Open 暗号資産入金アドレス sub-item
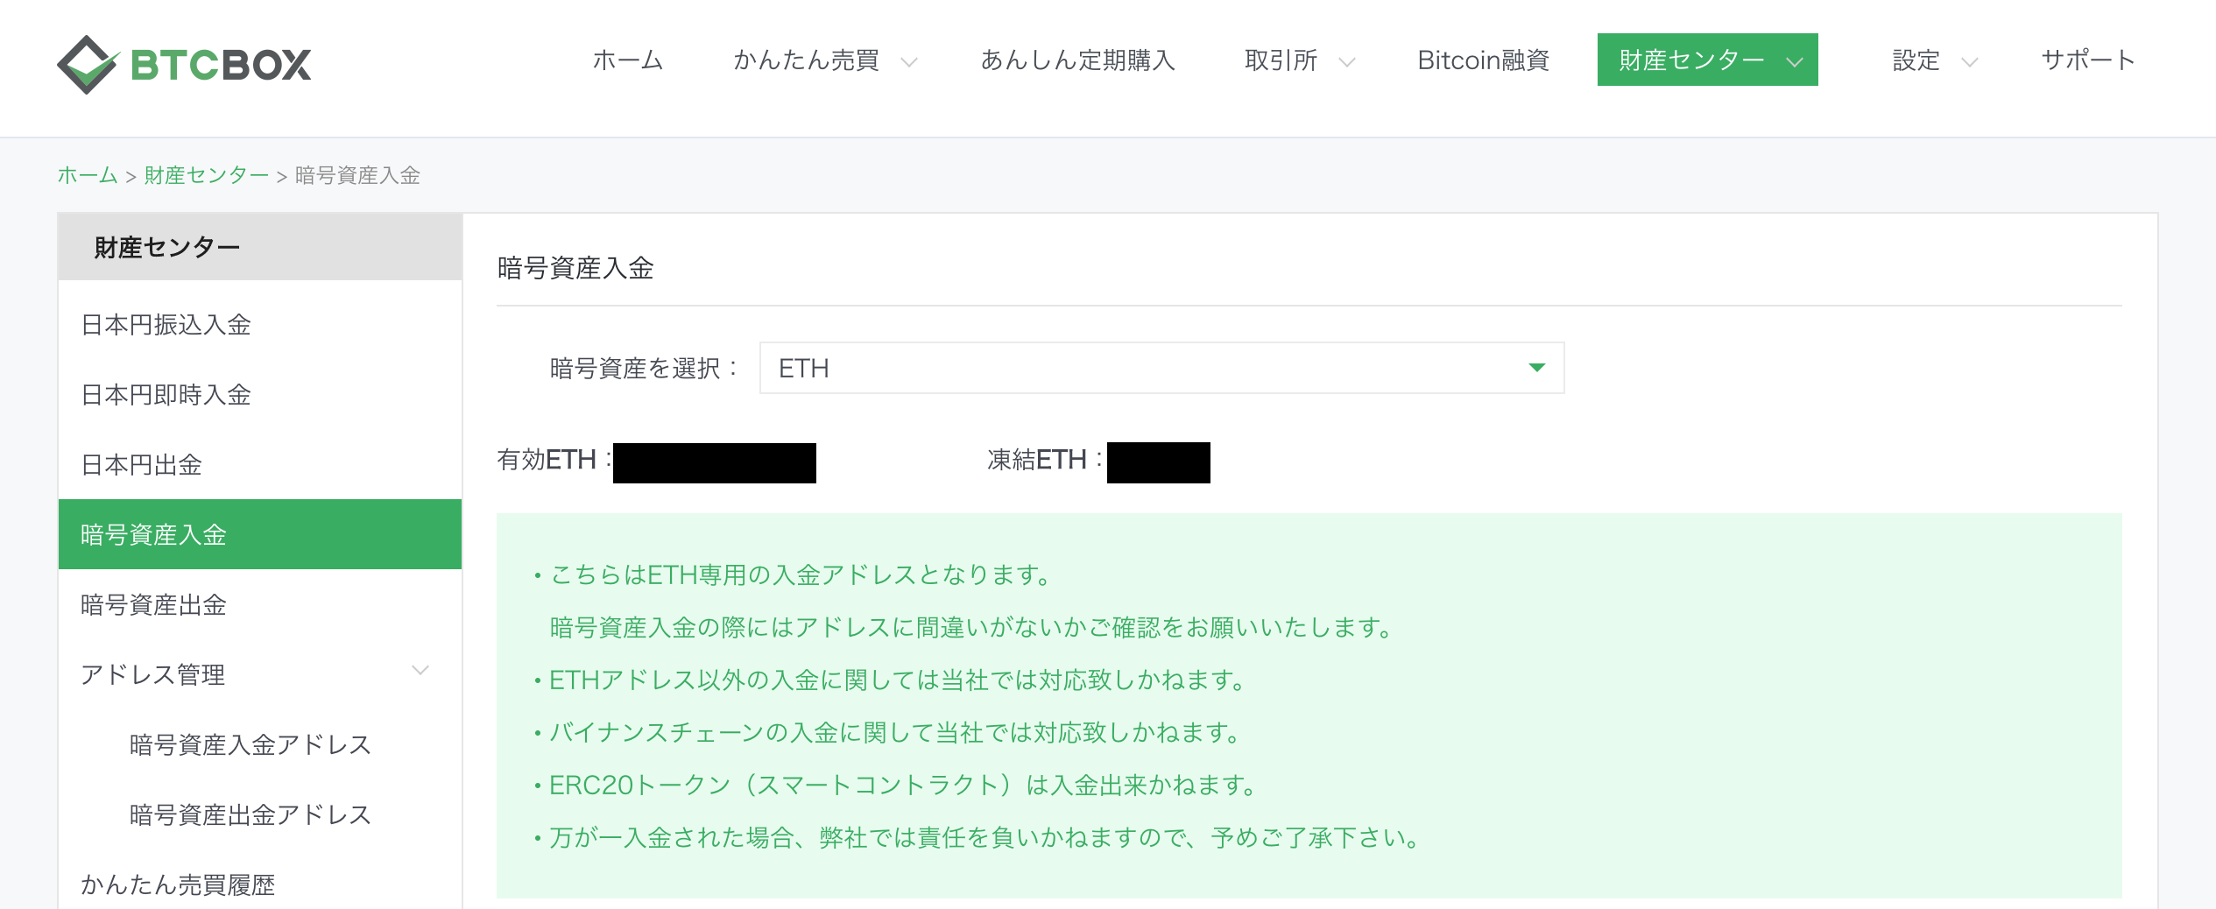The width and height of the screenshot is (2216, 909). (251, 744)
